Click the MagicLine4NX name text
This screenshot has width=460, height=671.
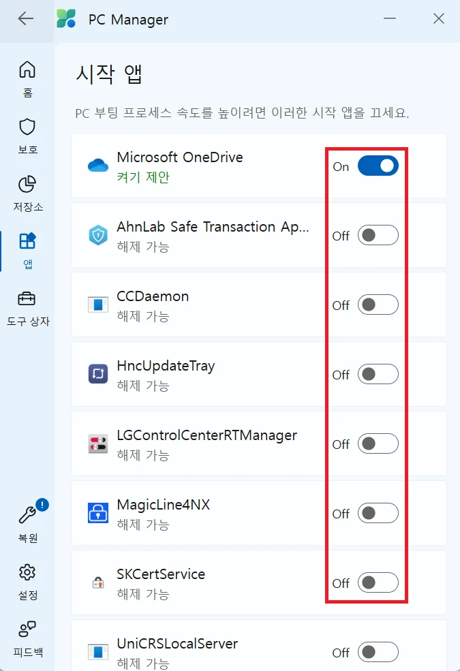(164, 505)
